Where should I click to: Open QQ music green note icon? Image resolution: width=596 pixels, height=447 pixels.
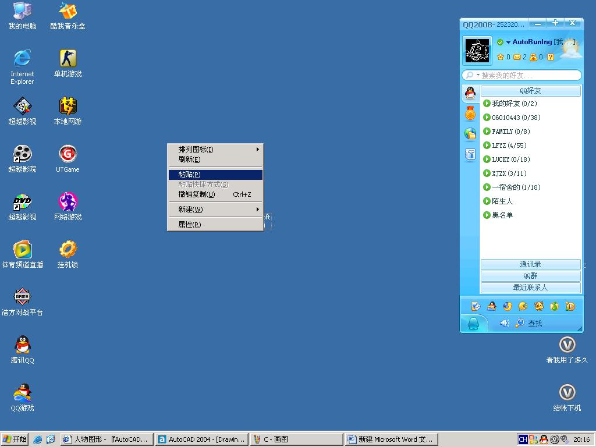pyautogui.click(x=554, y=306)
